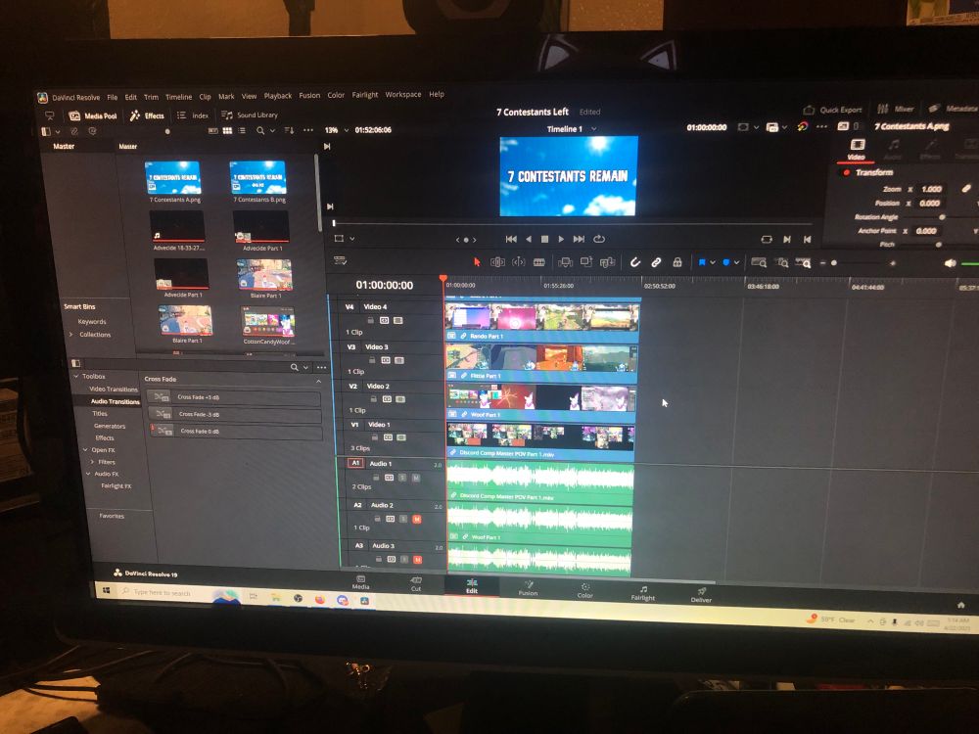The height and width of the screenshot is (734, 979).
Task: Open the Timeline menu
Action: click(x=178, y=97)
